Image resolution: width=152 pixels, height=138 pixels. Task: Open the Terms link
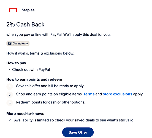[x=89, y=94]
